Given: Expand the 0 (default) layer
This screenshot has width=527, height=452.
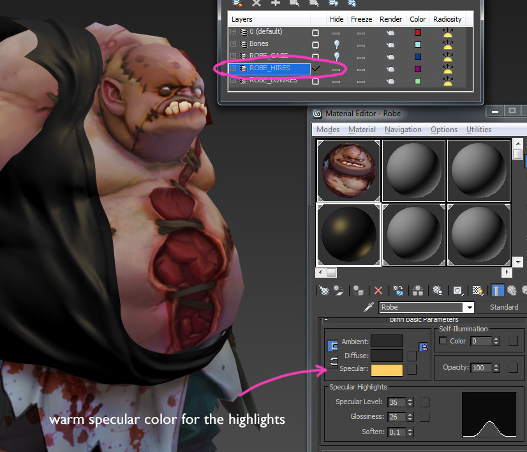Looking at the screenshot, I should [233, 32].
